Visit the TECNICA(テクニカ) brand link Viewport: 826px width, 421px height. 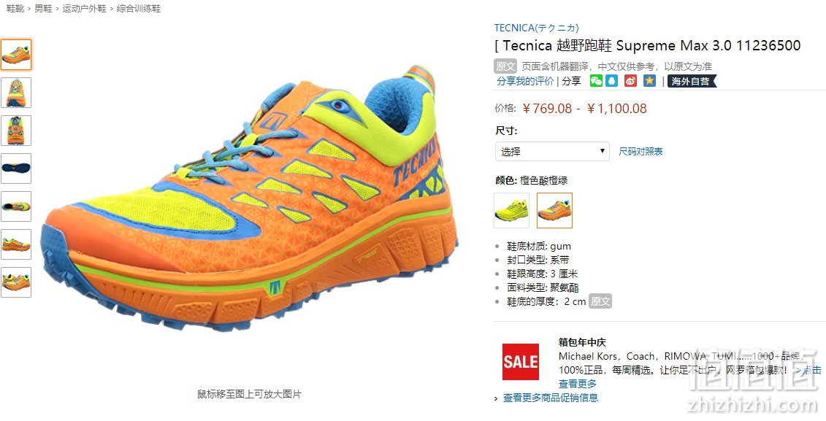536,28
